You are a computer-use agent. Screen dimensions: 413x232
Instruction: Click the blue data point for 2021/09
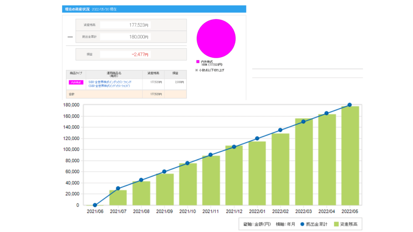tap(164, 172)
